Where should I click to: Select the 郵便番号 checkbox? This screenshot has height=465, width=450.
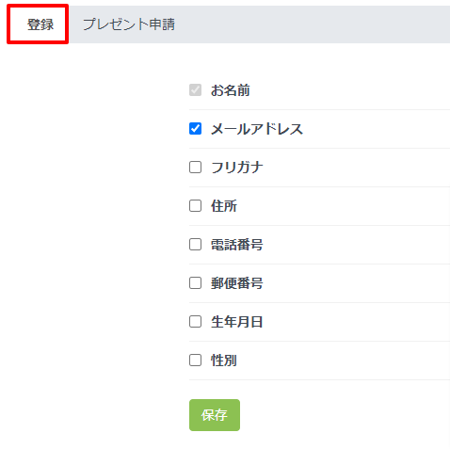click(x=195, y=283)
